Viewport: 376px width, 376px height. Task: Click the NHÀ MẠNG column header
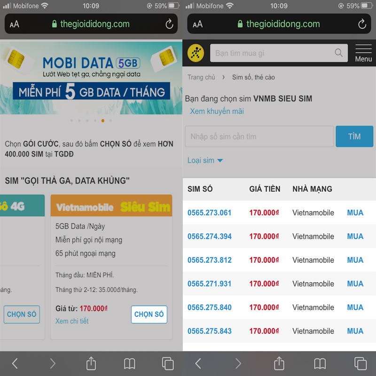coord(312,189)
